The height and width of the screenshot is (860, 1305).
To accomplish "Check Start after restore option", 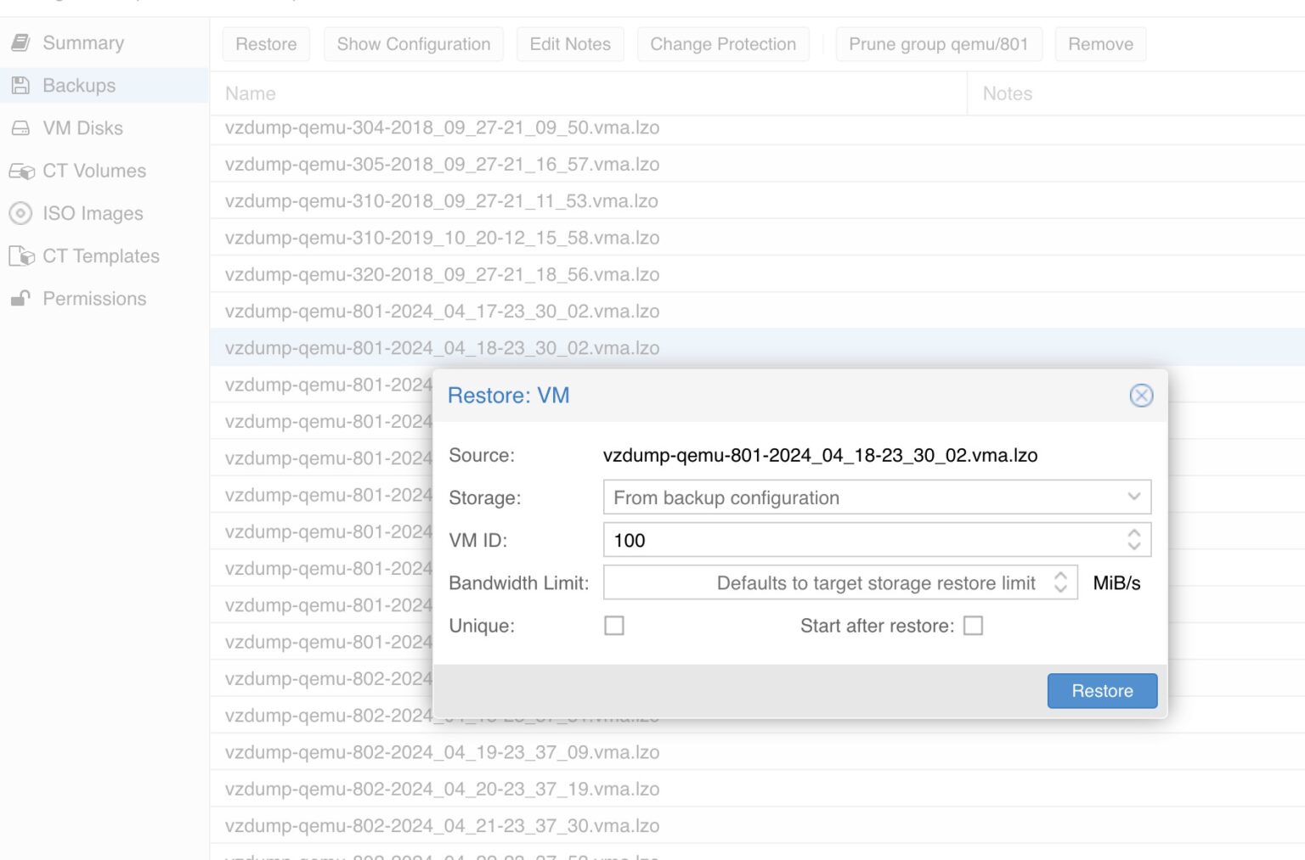I will (x=974, y=626).
